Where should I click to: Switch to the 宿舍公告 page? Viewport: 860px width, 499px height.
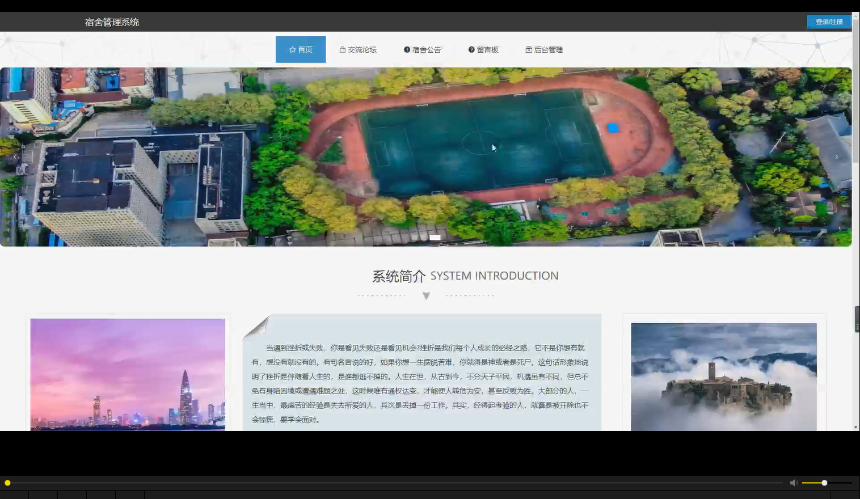coord(423,49)
